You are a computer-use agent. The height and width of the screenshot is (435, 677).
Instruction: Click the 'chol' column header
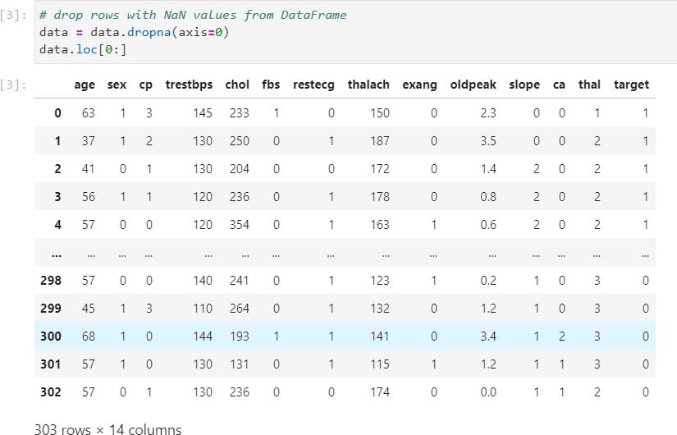[x=237, y=85]
